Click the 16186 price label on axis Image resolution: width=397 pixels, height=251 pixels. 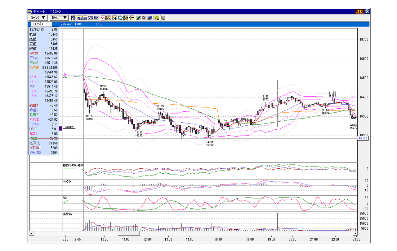coord(363,138)
